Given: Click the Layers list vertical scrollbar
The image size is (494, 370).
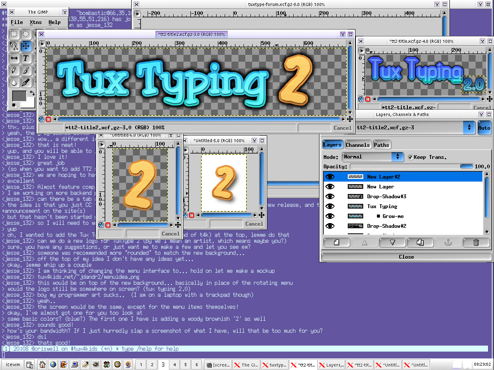Looking at the screenshot, I should (x=487, y=203).
